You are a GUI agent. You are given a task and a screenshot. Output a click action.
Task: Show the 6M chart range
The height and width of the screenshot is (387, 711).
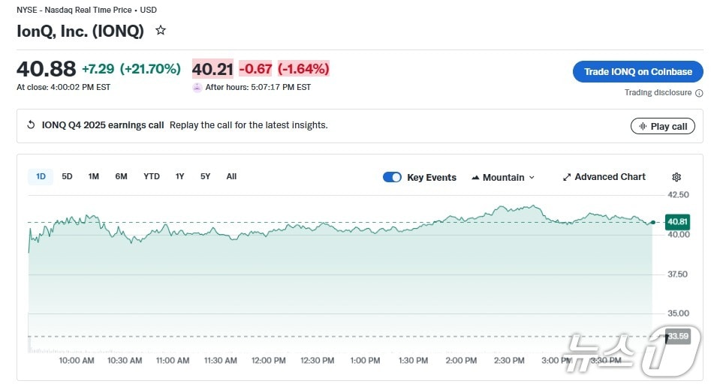(x=121, y=176)
